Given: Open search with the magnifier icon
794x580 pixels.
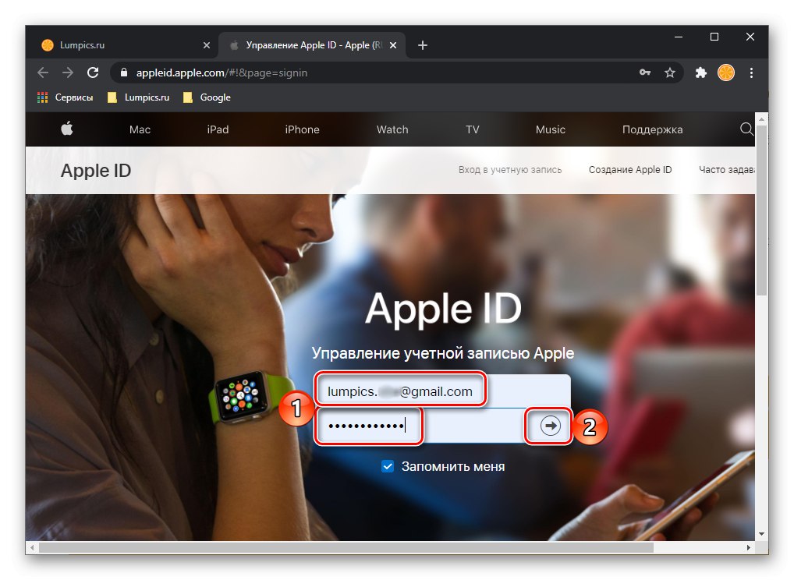Looking at the screenshot, I should point(746,129).
